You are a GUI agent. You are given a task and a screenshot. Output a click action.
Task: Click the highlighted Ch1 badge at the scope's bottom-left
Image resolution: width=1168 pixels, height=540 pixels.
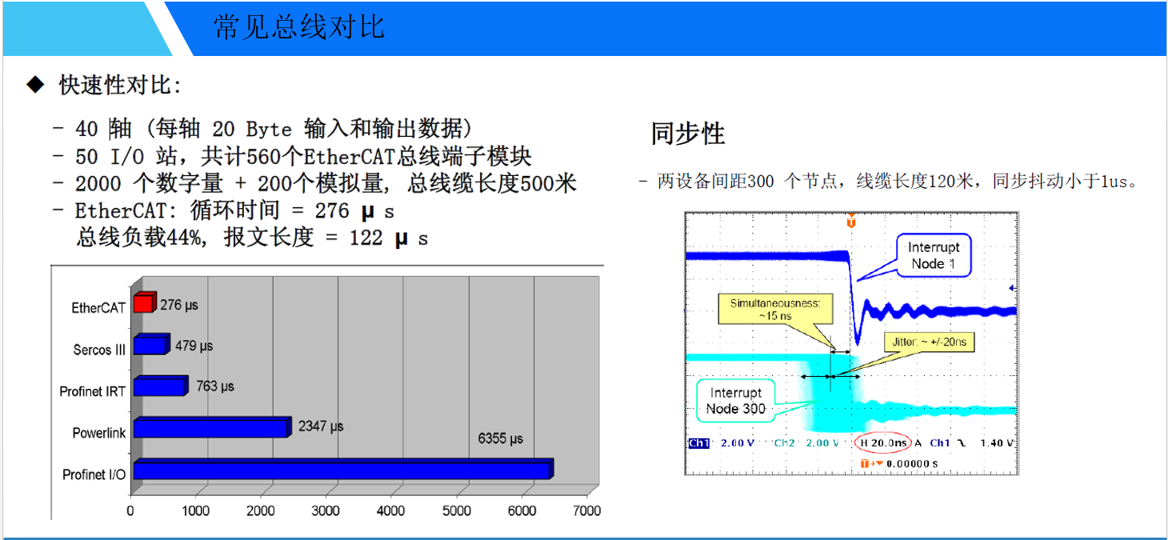tap(699, 443)
